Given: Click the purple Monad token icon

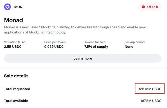Looking at the screenshot, I should 8,7.
